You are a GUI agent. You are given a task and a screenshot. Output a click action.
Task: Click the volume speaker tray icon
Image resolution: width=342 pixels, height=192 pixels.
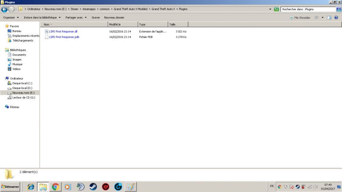tap(315, 187)
